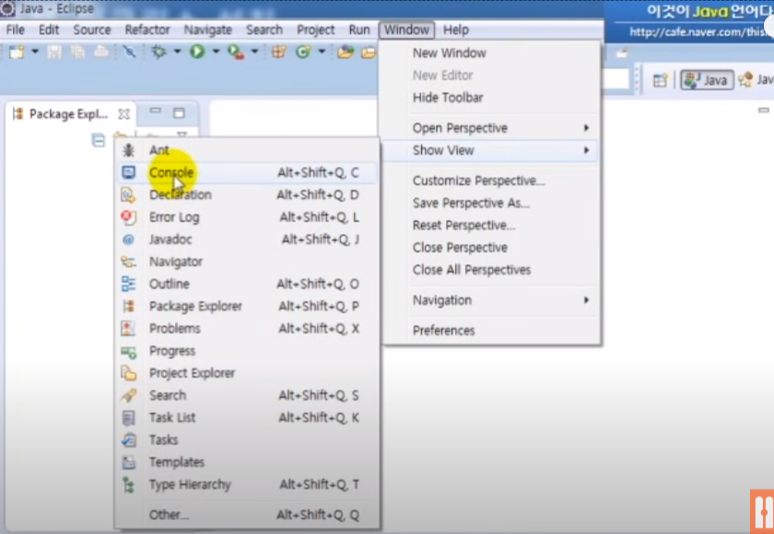Choose Other... in Show View submenu
Screen dimensions: 774x534
tap(247, 515)
